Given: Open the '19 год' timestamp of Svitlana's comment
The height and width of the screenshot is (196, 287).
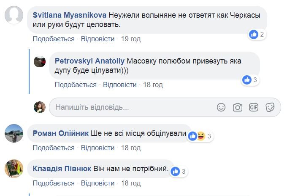Looking at the screenshot, I should click(x=131, y=39).
